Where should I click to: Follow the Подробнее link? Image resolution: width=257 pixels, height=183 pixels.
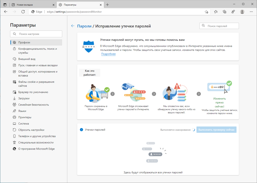pyautogui.click(x=108, y=54)
